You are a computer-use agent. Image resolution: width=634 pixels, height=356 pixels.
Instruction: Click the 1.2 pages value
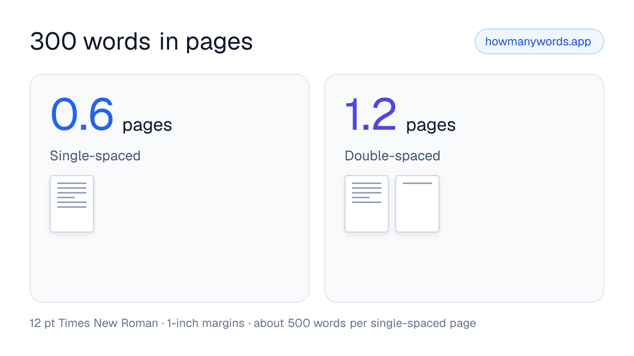[400, 116]
